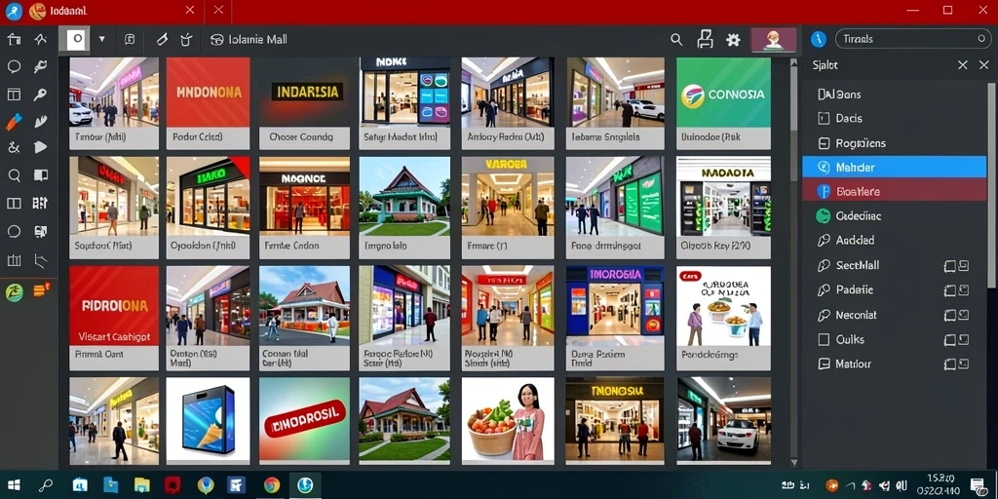The height and width of the screenshot is (499, 998).
Task: Click the stacked copy icon in the Neconiat row
Action: pyautogui.click(x=949, y=315)
